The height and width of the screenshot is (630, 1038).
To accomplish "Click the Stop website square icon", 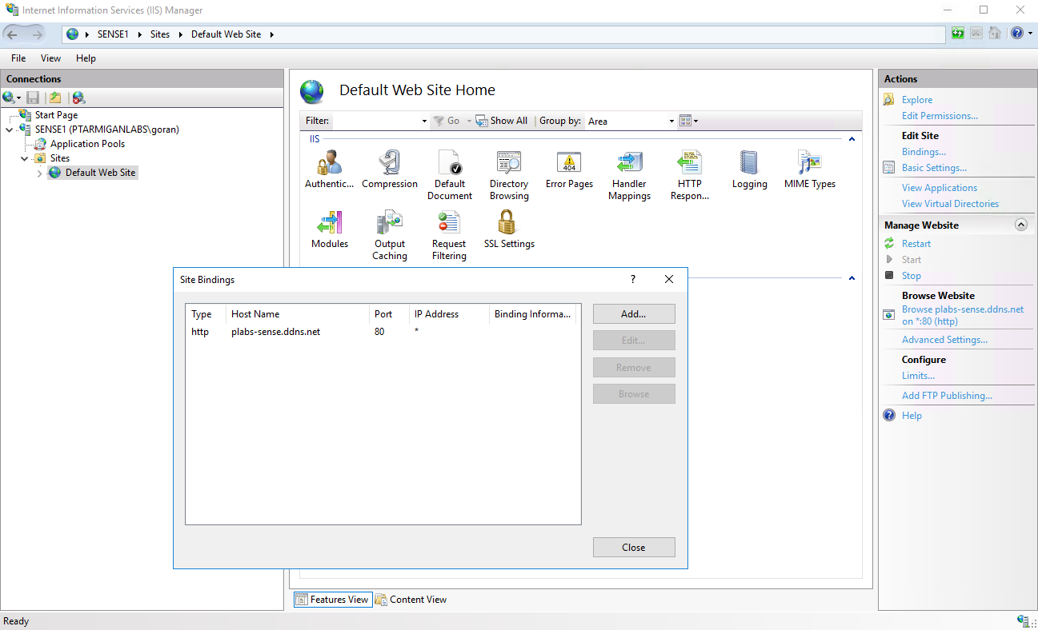I will point(889,276).
